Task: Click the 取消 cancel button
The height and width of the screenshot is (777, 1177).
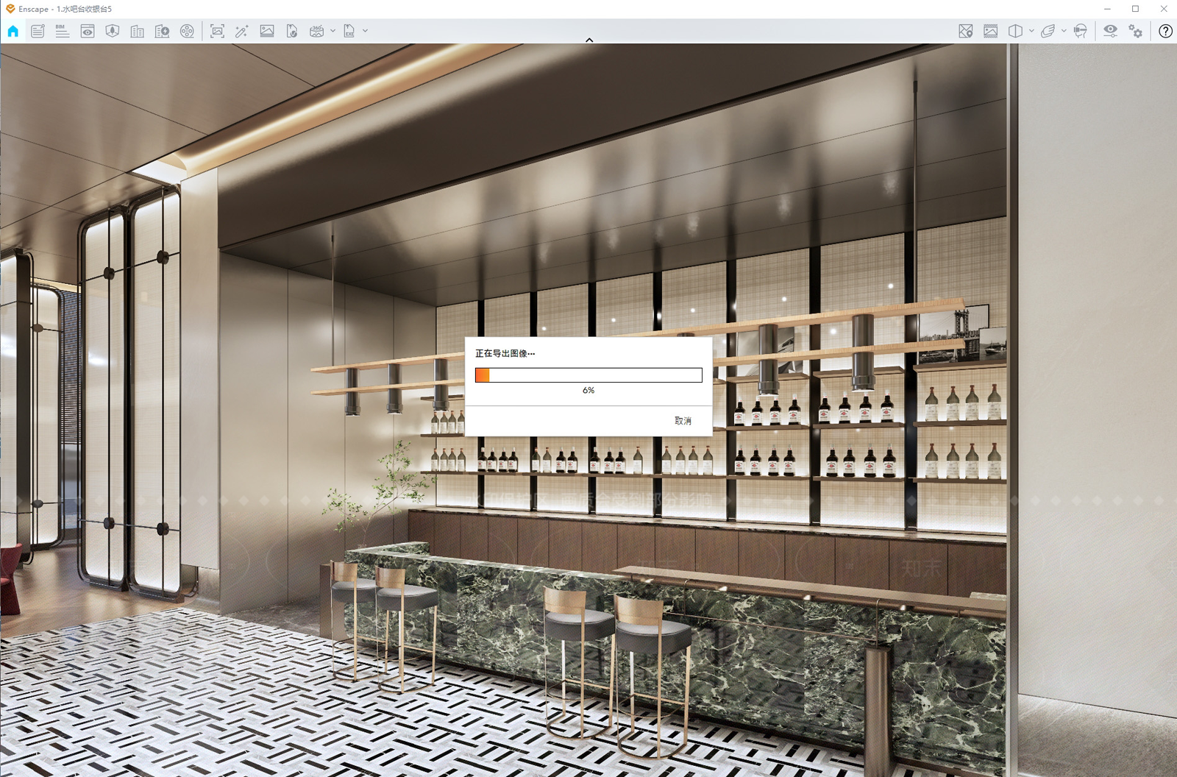Action: click(x=683, y=421)
